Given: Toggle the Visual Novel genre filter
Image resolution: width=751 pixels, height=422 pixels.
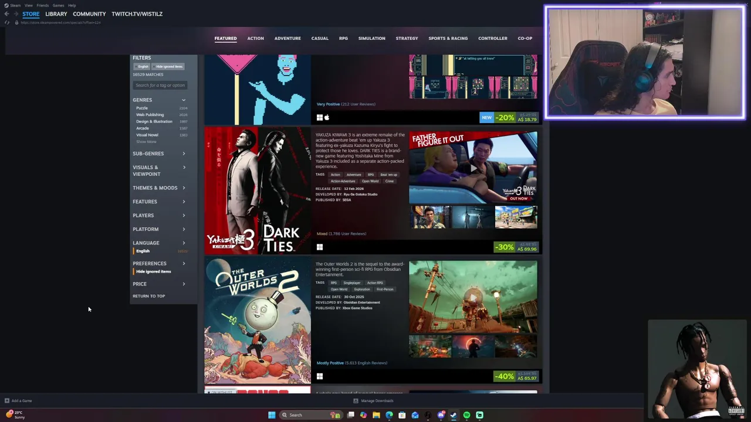Looking at the screenshot, I should pyautogui.click(x=147, y=135).
